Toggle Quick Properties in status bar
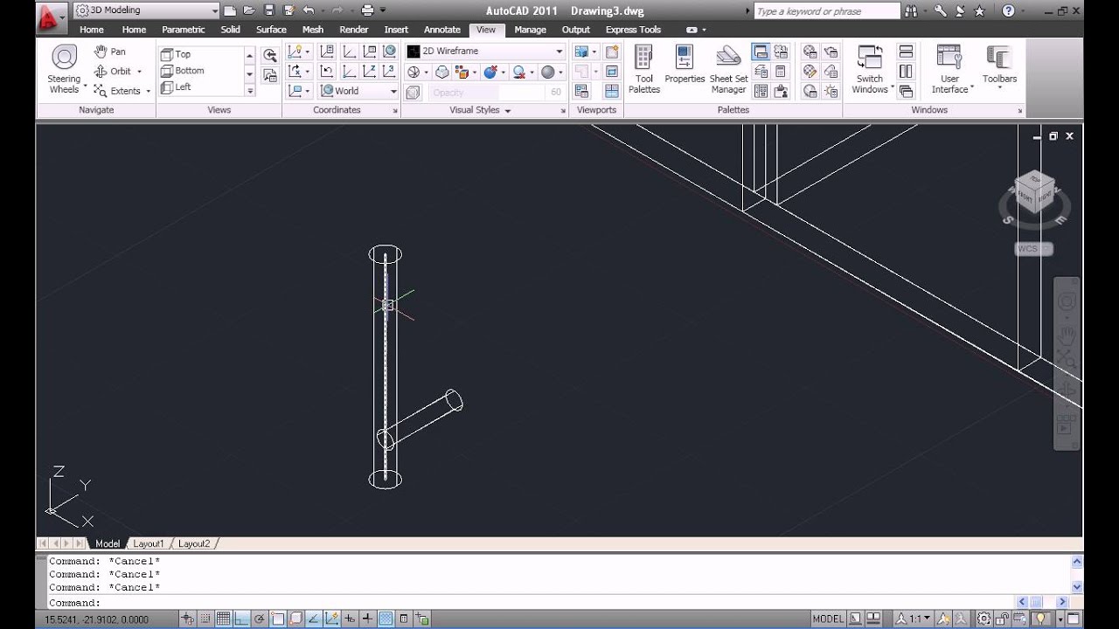Image resolution: width=1119 pixels, height=629 pixels. [404, 619]
